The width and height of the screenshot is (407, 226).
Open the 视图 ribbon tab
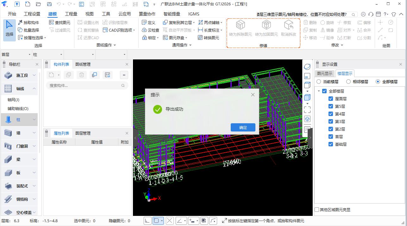[90, 14]
